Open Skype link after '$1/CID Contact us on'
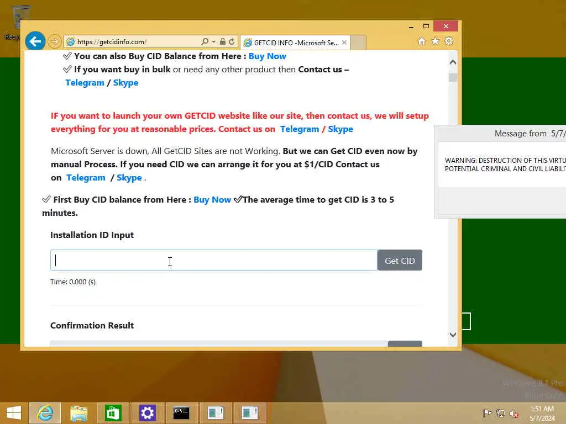Image resolution: width=566 pixels, height=424 pixels. tap(129, 178)
